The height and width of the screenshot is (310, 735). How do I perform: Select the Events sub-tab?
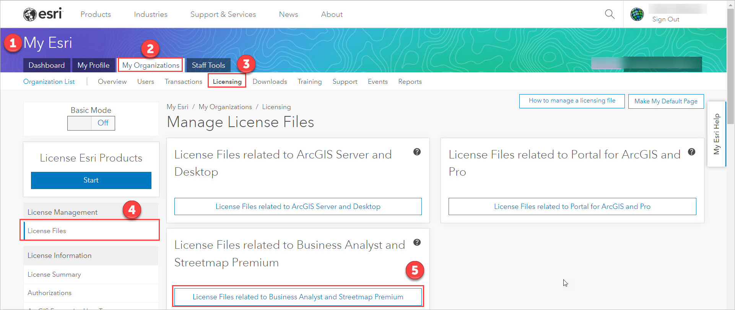pos(378,82)
